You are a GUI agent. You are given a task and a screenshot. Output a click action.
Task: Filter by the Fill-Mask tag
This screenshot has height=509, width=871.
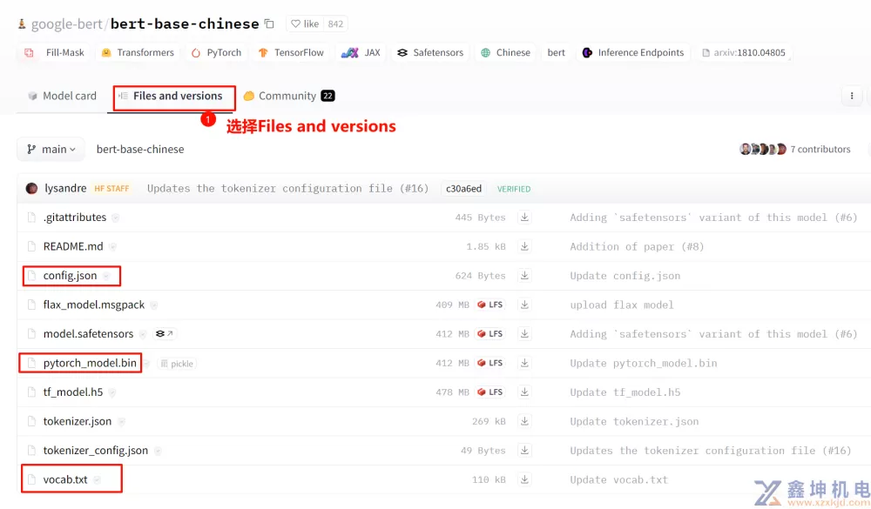54,53
